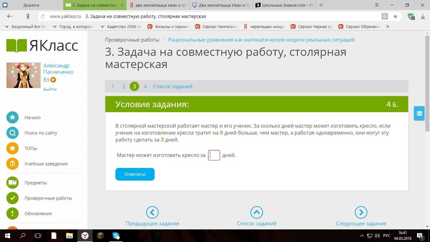This screenshot has width=430, height=242.
Task: Show hidden system tray icons
Action: coord(362,236)
